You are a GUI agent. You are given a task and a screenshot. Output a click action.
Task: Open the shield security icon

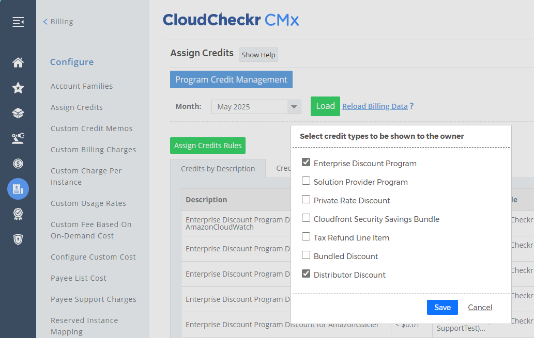coord(18,239)
